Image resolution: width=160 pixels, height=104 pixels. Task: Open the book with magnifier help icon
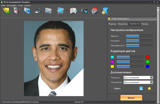(x=73, y=11)
